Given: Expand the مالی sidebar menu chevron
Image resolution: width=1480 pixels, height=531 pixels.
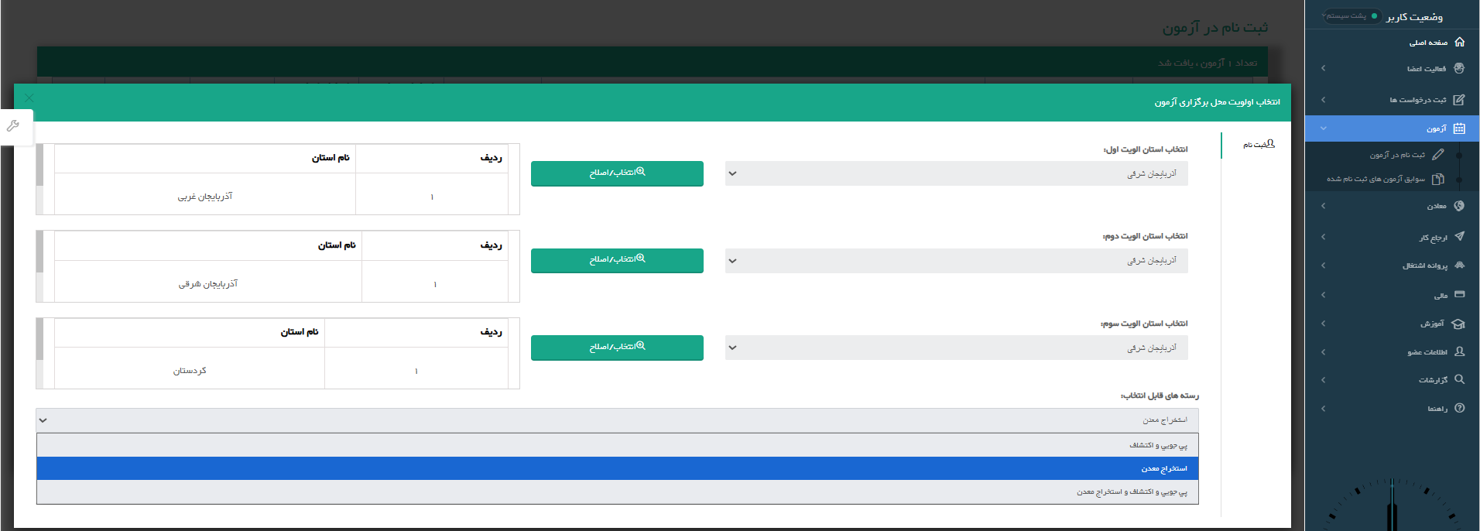Looking at the screenshot, I should point(1323,295).
